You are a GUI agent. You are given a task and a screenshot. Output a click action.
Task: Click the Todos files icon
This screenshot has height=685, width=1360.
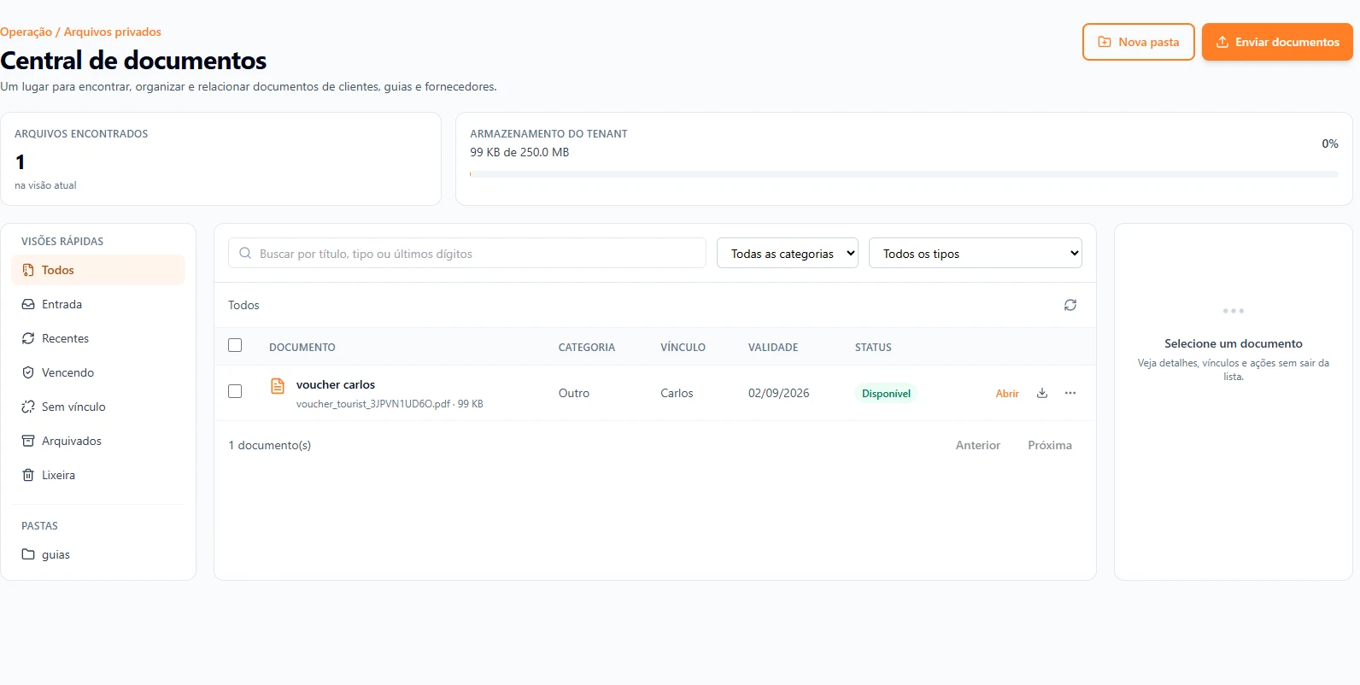click(28, 270)
